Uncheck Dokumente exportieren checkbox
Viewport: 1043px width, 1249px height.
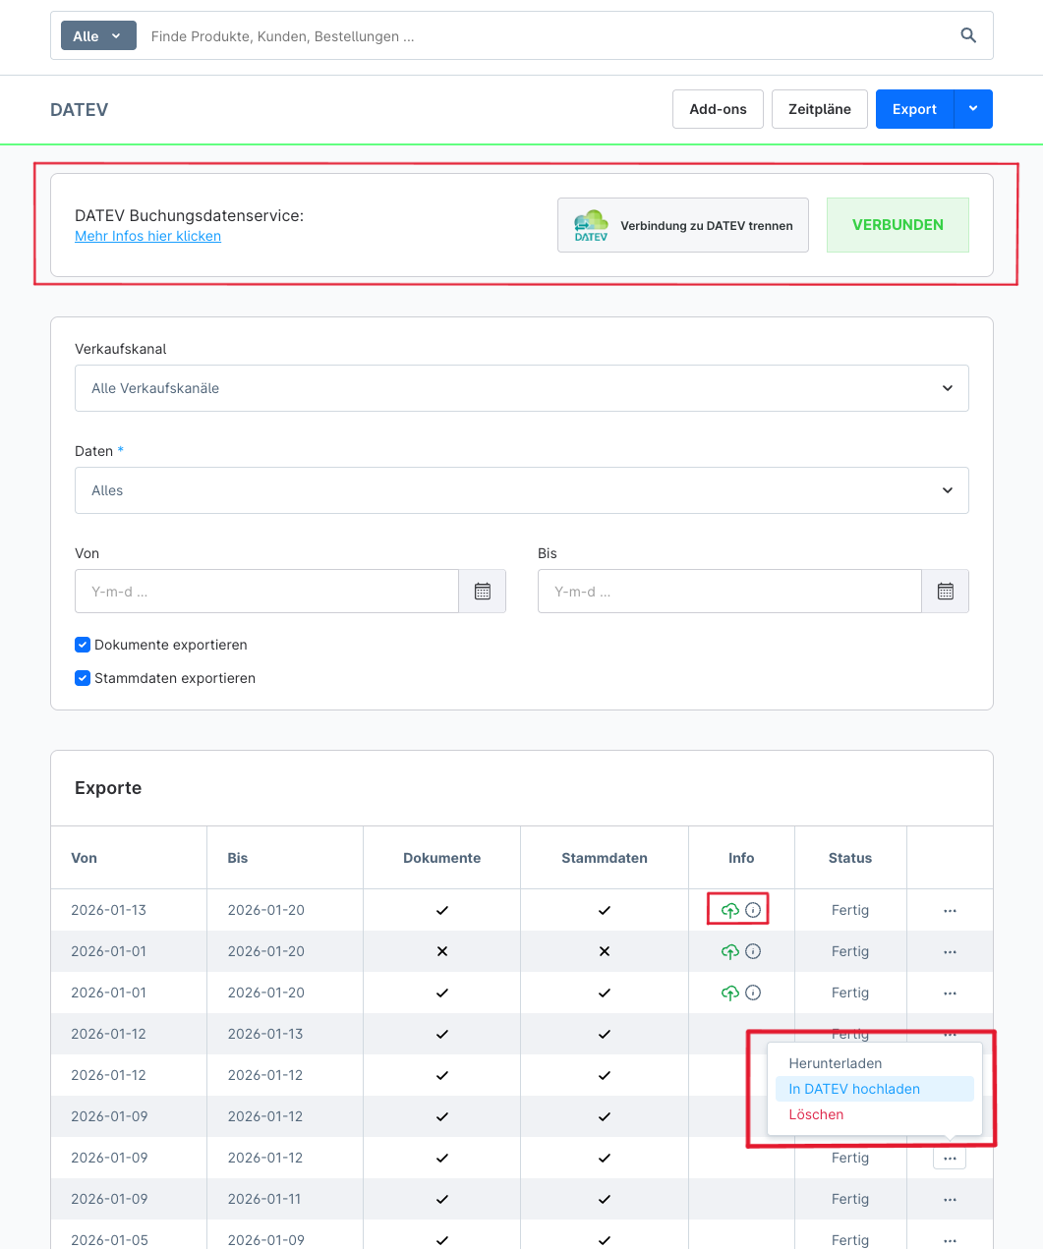click(x=83, y=645)
